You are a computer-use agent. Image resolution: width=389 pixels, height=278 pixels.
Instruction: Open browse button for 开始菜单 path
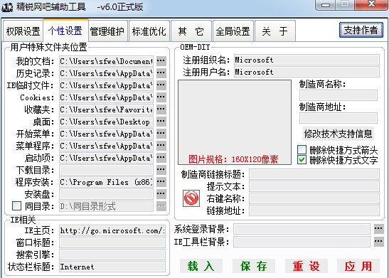(161, 134)
